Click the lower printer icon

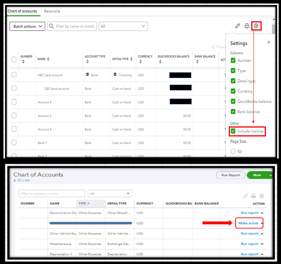[254, 196]
